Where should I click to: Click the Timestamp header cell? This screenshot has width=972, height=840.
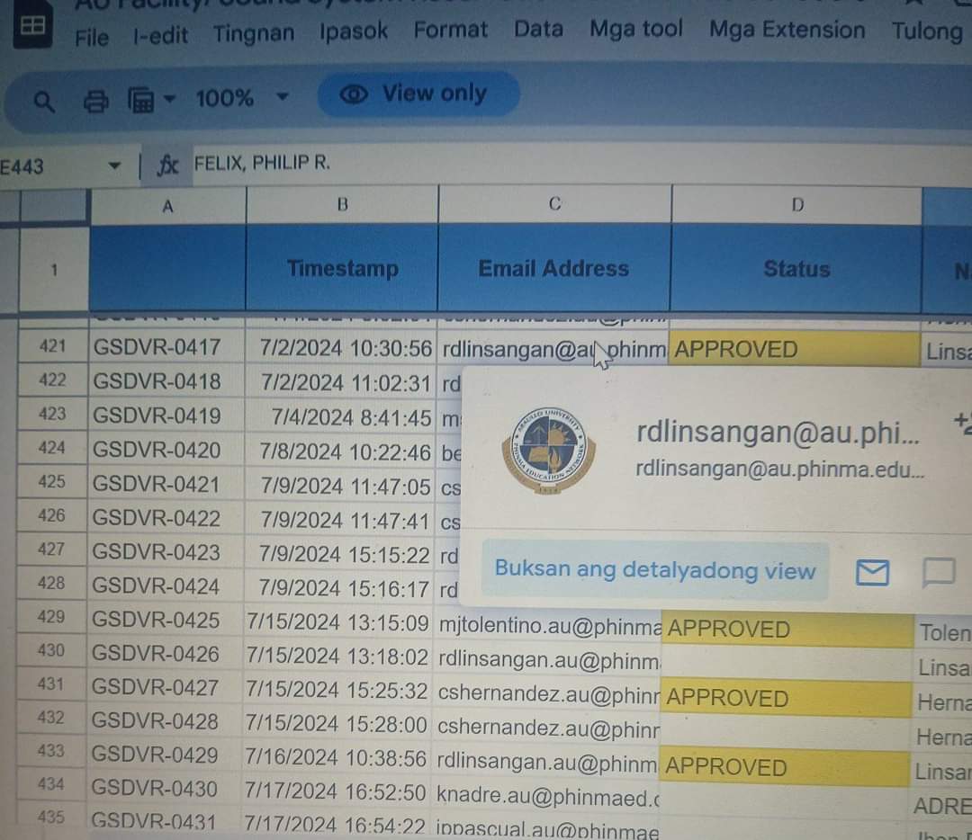342,268
